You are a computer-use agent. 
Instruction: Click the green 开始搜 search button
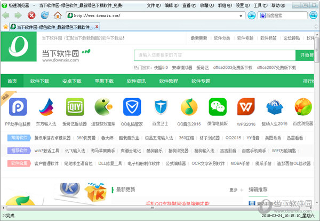click(x=305, y=55)
